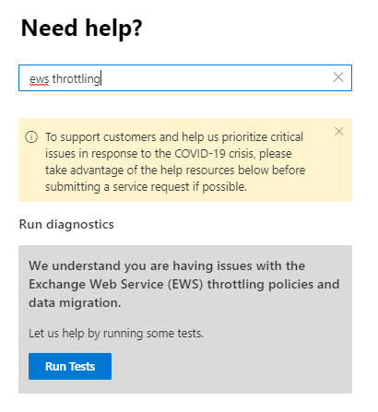Click the underlined word 'ews' in search box
The height and width of the screenshot is (412, 378).
pos(40,79)
